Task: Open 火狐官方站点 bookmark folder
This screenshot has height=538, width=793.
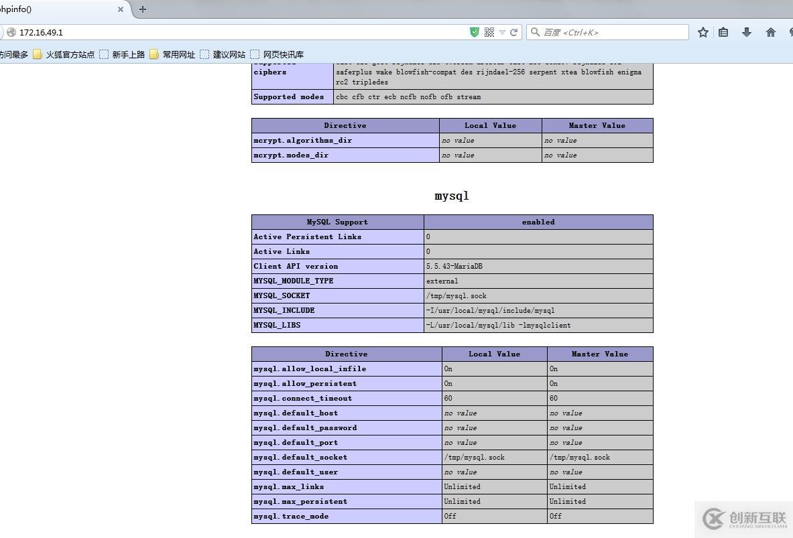Action: (64, 54)
